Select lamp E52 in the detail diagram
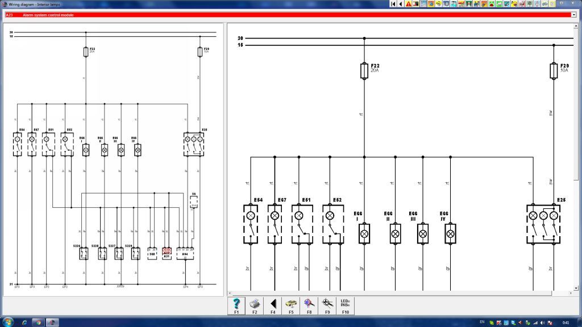Viewport: 582px width, 327px height. [333, 224]
